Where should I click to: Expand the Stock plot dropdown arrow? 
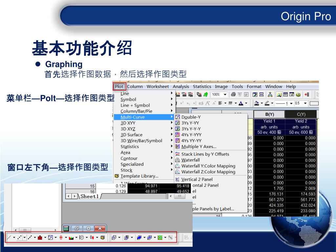[x=97, y=238]
